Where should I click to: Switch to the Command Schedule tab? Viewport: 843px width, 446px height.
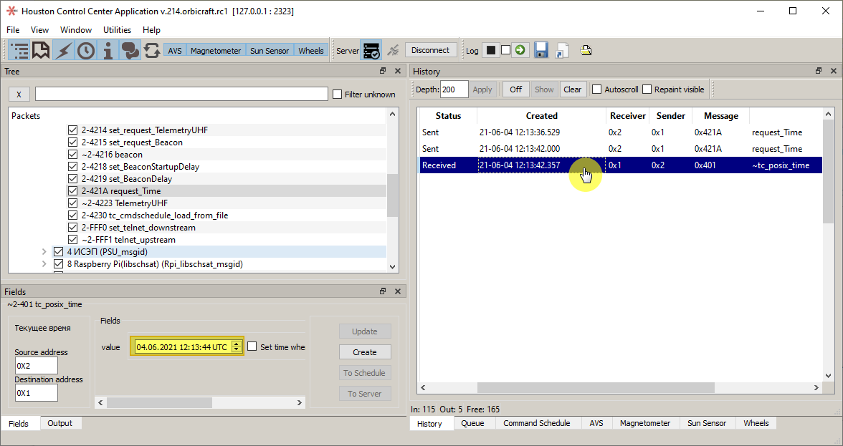[x=536, y=423]
